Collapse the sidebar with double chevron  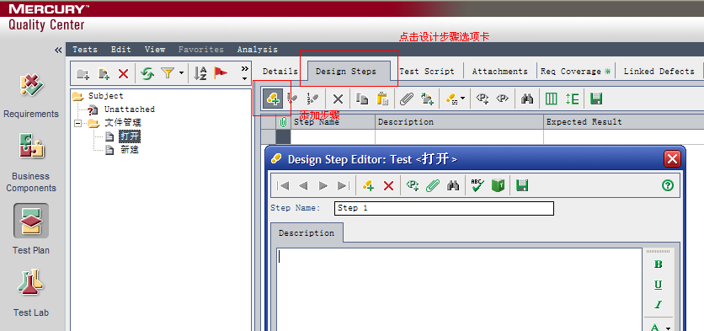pos(58,50)
